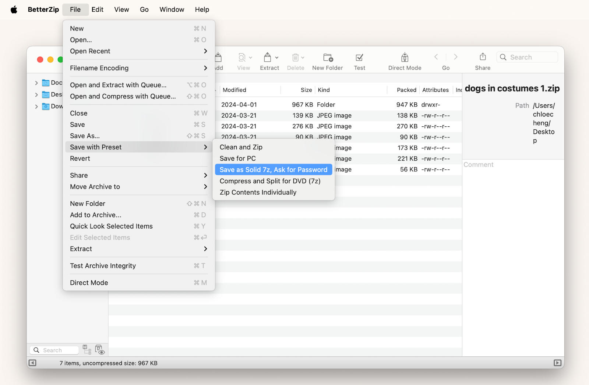Open the Edit menu
This screenshot has width=589, height=385.
(97, 10)
